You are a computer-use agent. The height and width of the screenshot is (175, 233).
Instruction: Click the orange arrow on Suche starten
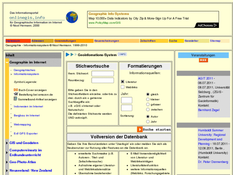click(x=140, y=129)
